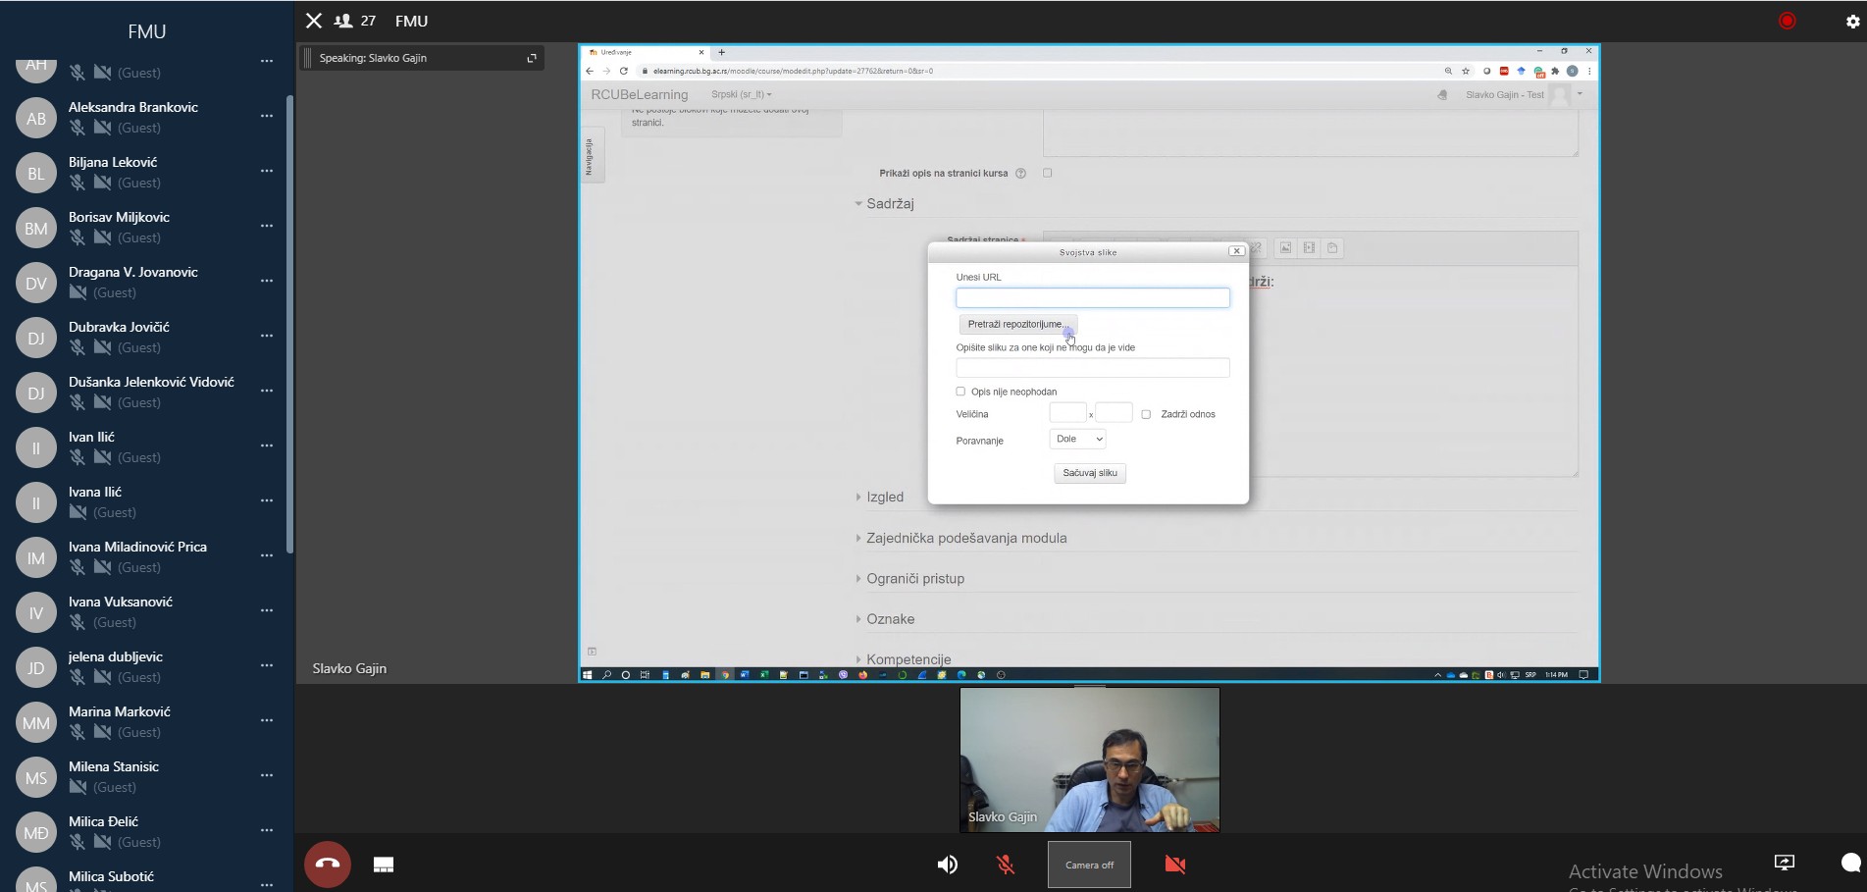Open the layout switcher icon

[x=384, y=865]
